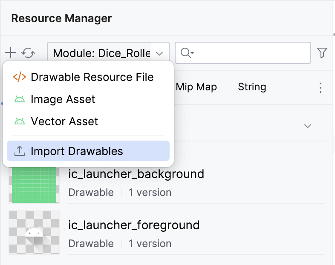Click the ic_launcher_background resource name

tap(136, 174)
